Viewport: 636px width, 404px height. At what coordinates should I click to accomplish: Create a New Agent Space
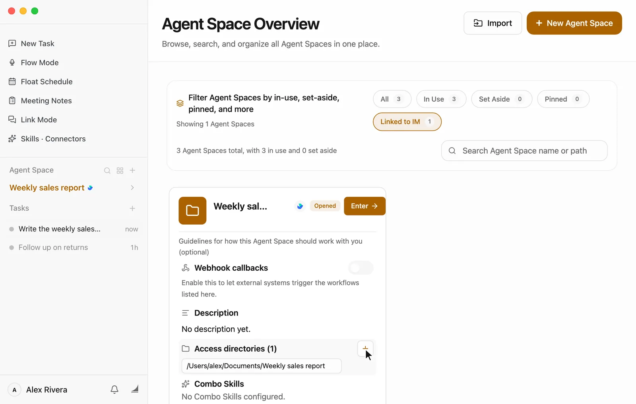coord(574,23)
